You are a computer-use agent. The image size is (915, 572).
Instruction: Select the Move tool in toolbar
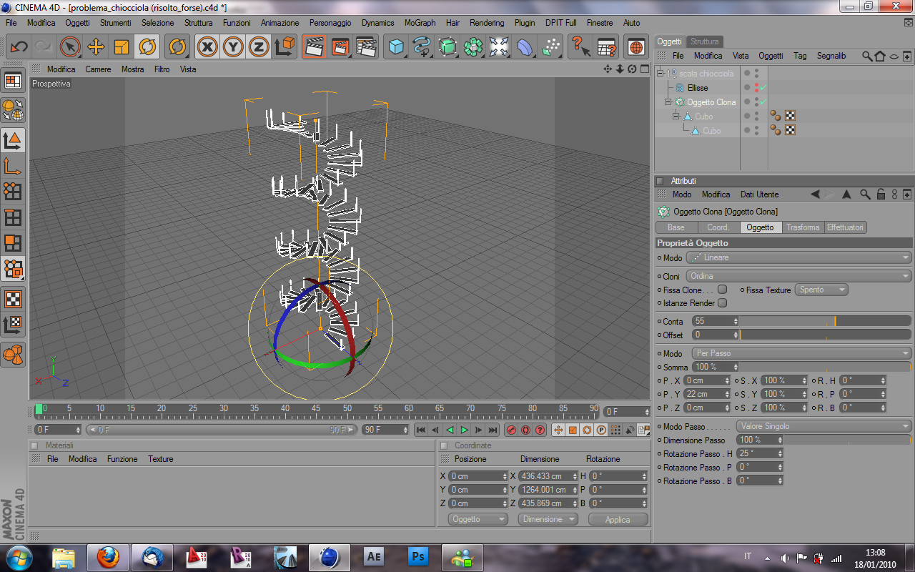pos(96,47)
